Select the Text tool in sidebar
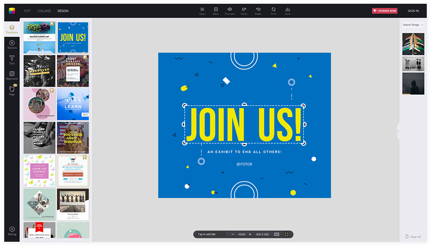 click(x=12, y=60)
